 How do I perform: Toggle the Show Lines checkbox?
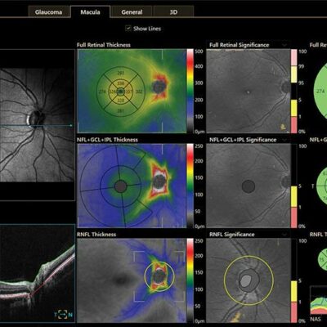128,29
